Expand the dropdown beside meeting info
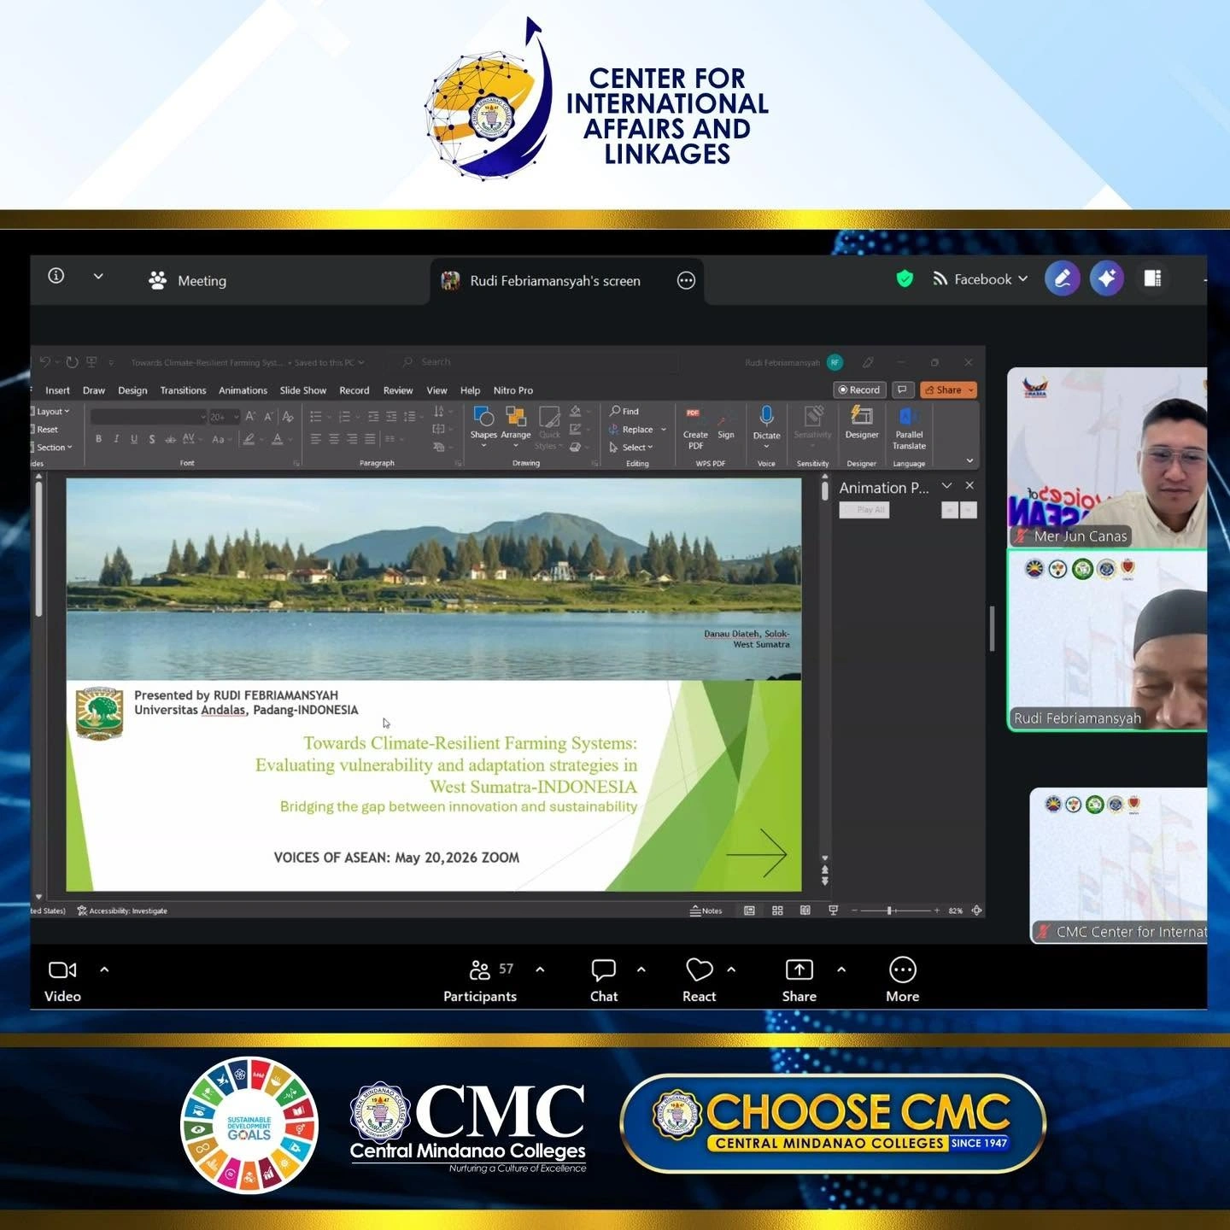 point(98,276)
